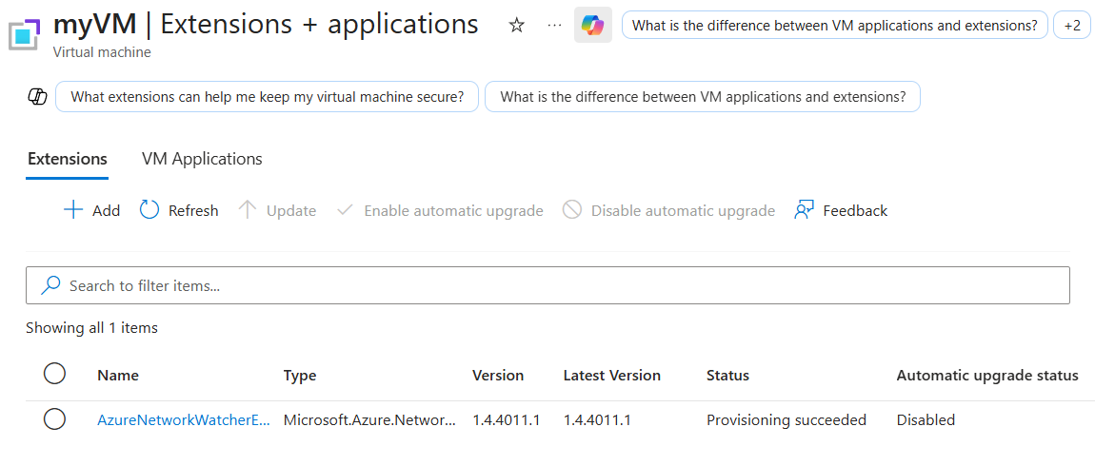Viewport: 1095px width, 466px height.
Task: Click the Refresh circular arrow icon
Action: tap(149, 210)
